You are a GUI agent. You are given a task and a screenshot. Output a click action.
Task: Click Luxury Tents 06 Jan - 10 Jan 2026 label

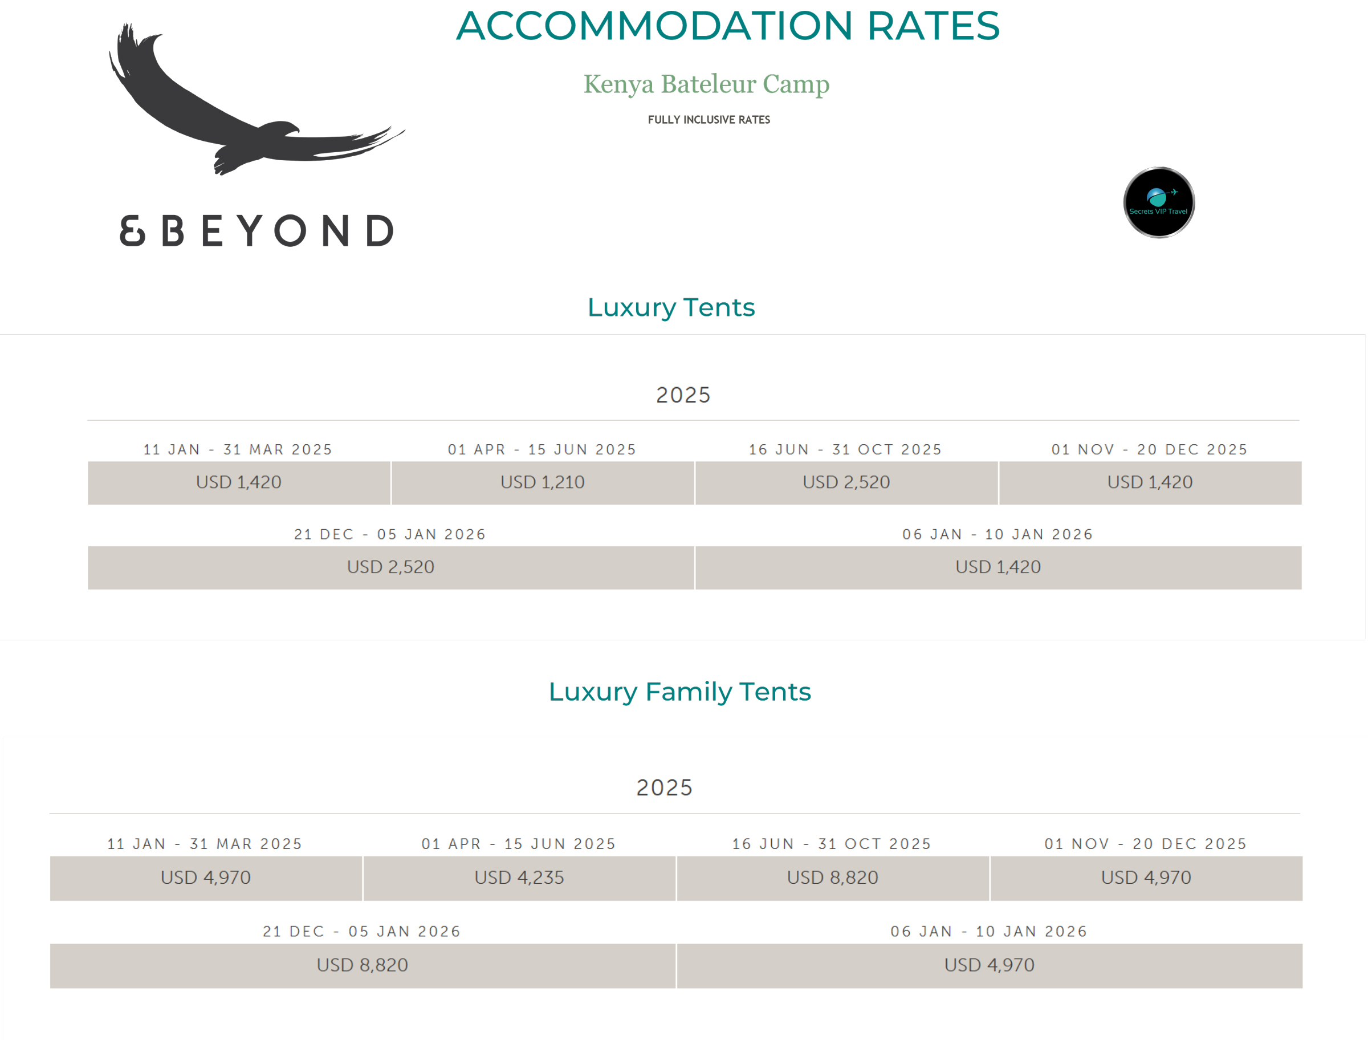click(998, 535)
